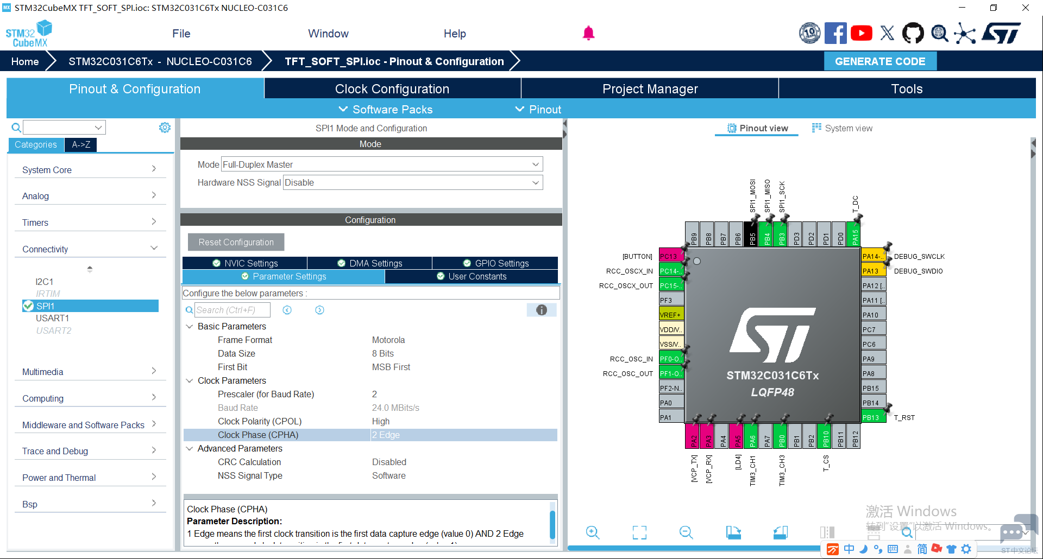
Task: Rotate the chip counter-clockwise
Action: [781, 532]
